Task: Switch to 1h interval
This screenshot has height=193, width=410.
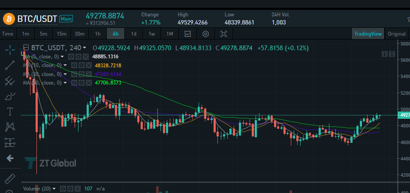Action: pyautogui.click(x=97, y=34)
